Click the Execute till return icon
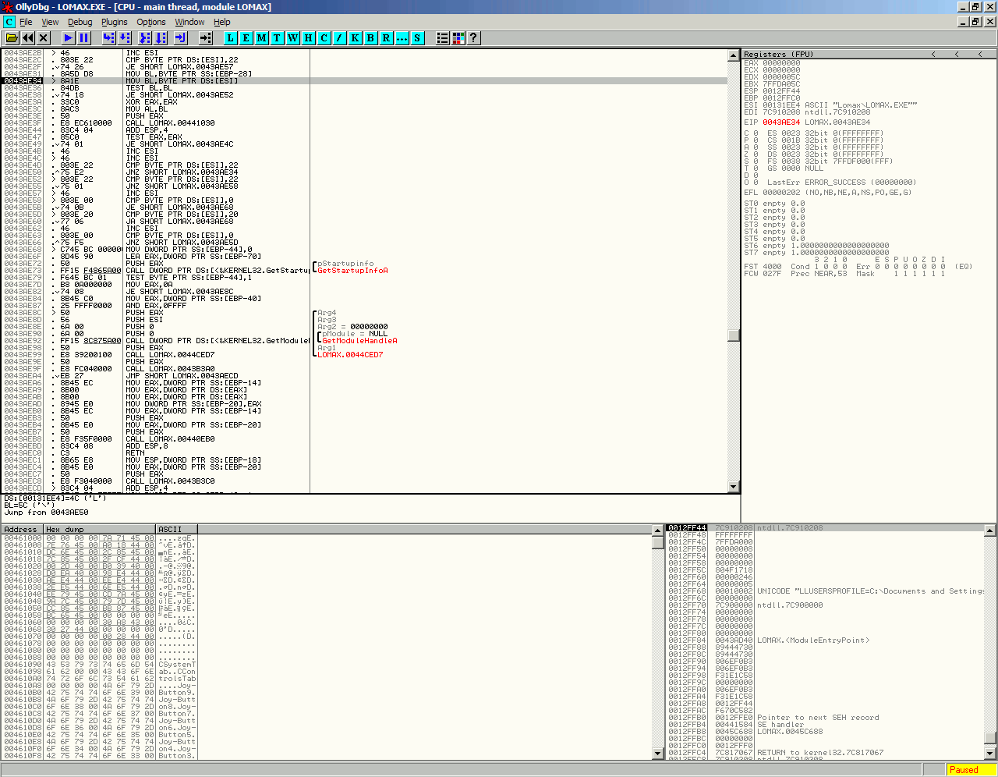998x777 pixels. (x=180, y=37)
